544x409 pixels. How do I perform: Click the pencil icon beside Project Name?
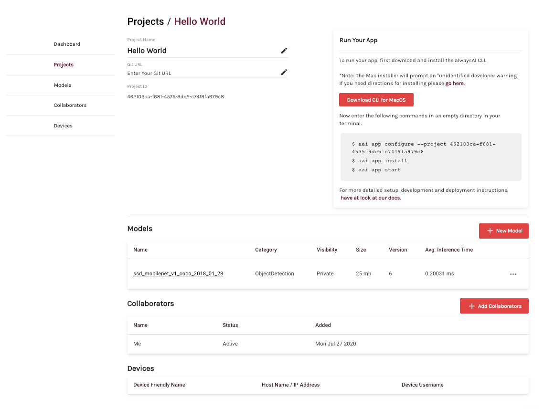click(284, 51)
